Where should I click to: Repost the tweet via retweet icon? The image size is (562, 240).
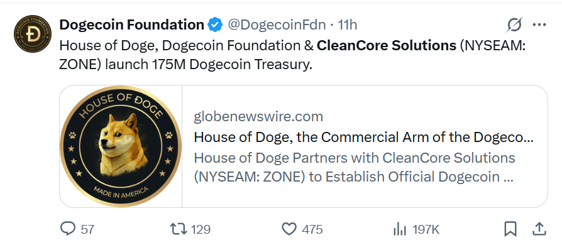(179, 229)
